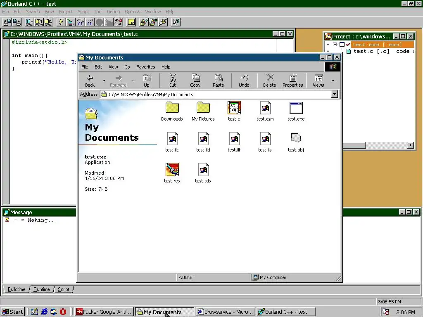Viewport: 423px width, 317px height.
Task: Click the Start button
Action: [13, 312]
